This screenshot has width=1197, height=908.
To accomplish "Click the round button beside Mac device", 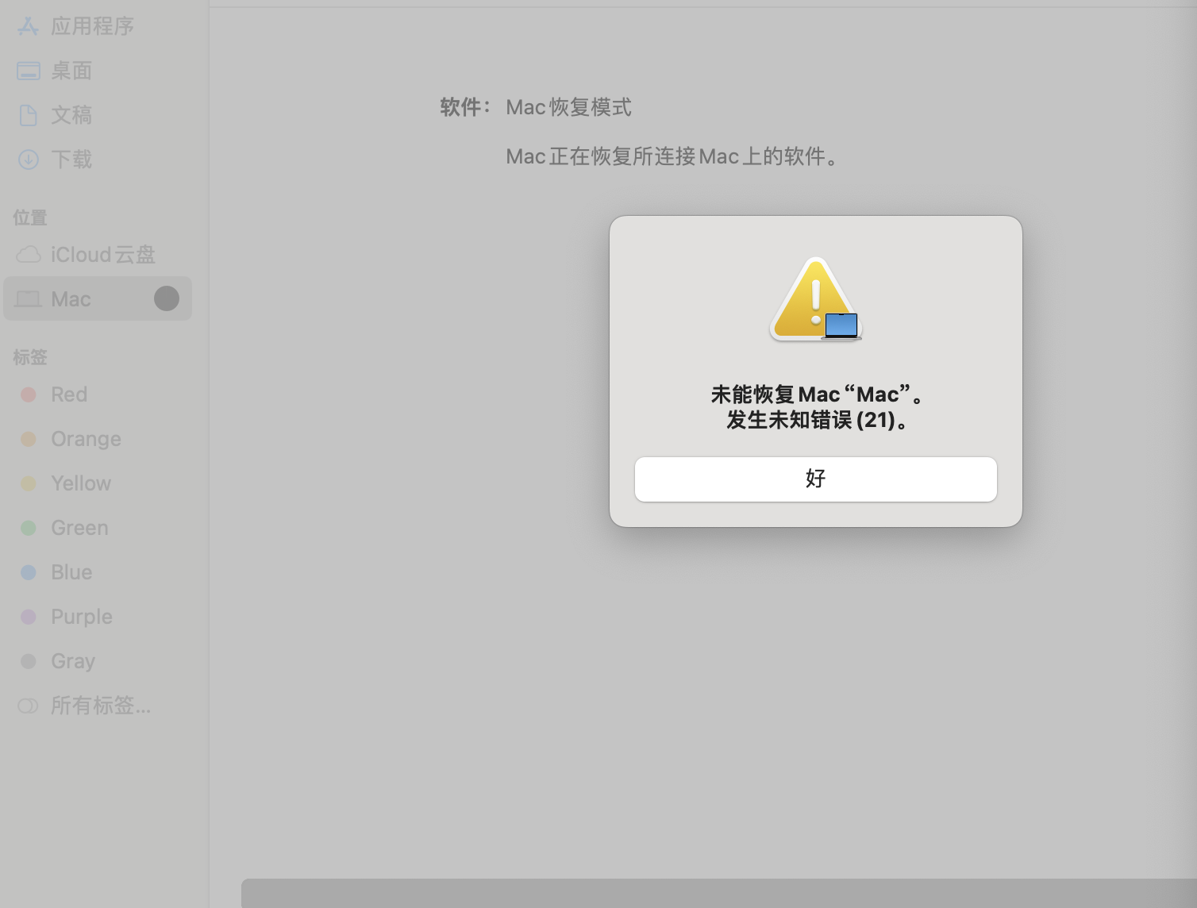I will click(167, 298).
